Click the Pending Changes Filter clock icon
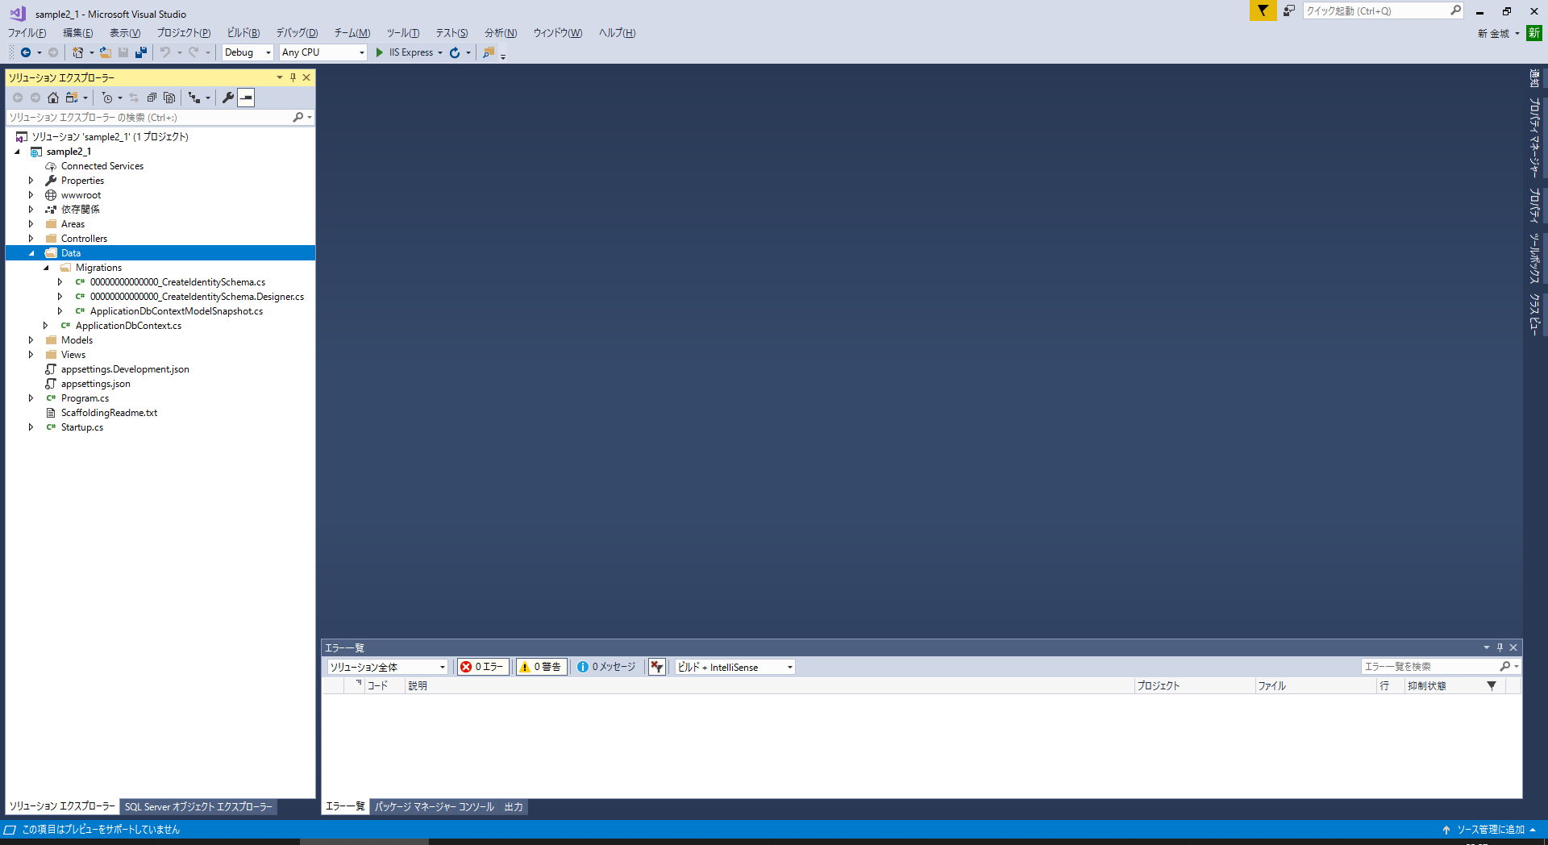Viewport: 1548px width, 845px height. coord(107,98)
